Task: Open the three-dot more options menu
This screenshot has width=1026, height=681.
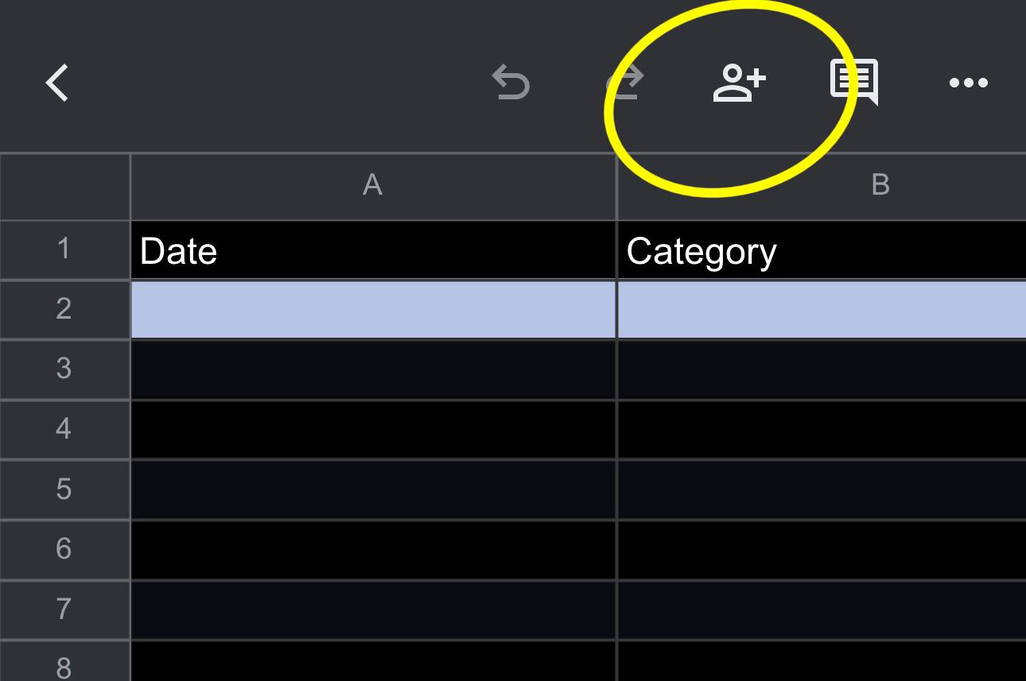Action: pyautogui.click(x=968, y=83)
